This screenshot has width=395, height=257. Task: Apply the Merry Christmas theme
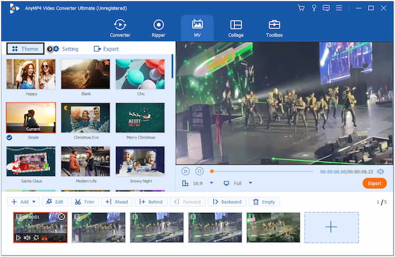140,118
